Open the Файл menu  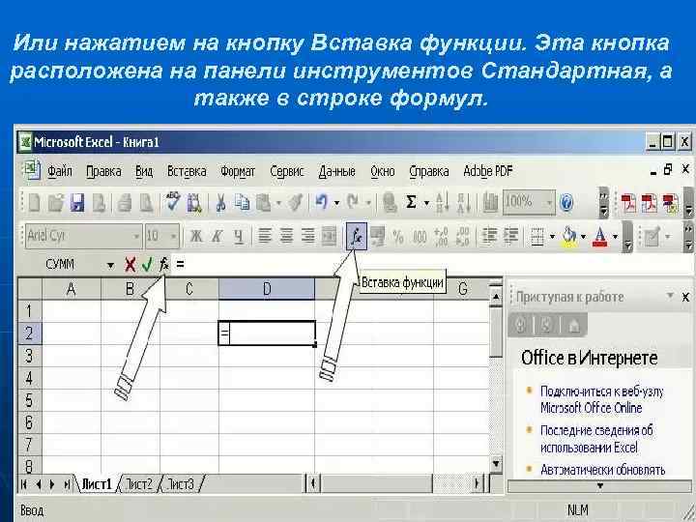60,171
